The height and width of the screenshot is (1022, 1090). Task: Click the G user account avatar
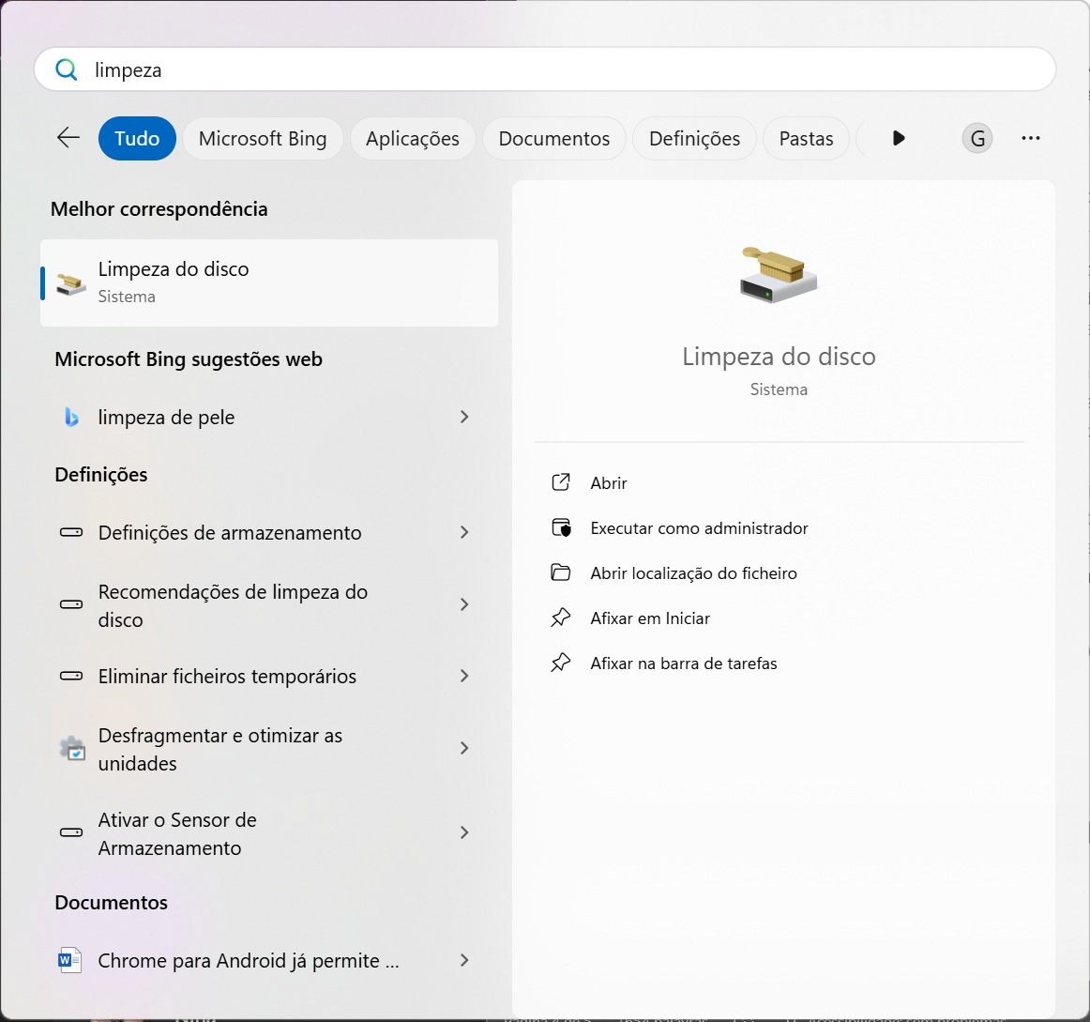pos(977,139)
